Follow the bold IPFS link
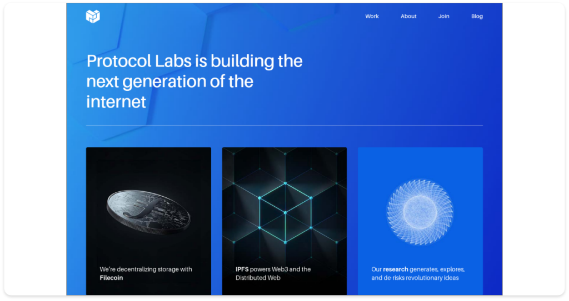This screenshot has height=301, width=569. (242, 269)
